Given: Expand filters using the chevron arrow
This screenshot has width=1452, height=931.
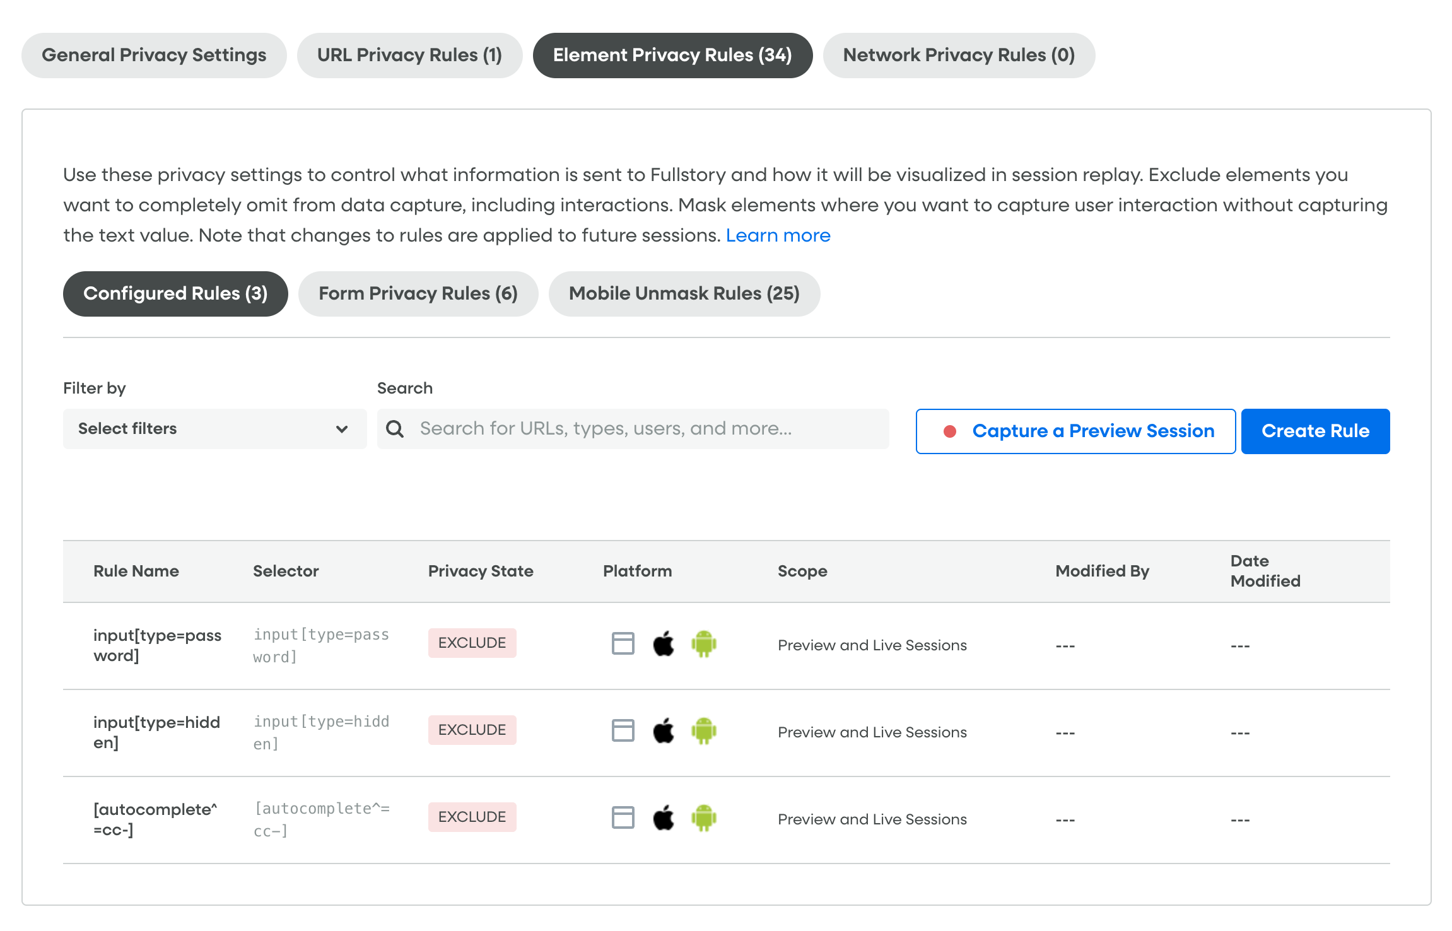Looking at the screenshot, I should click(x=342, y=430).
